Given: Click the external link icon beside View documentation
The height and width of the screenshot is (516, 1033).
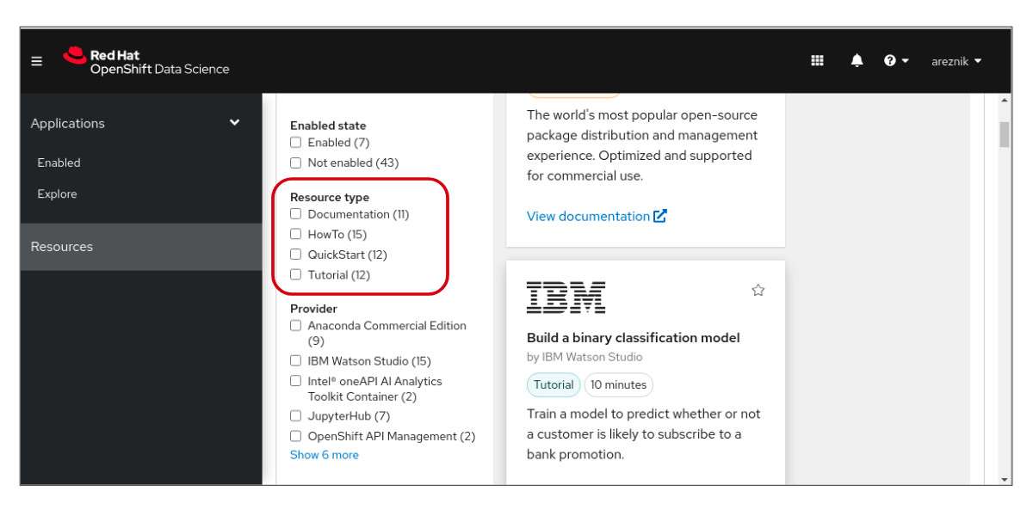Looking at the screenshot, I should (x=660, y=216).
